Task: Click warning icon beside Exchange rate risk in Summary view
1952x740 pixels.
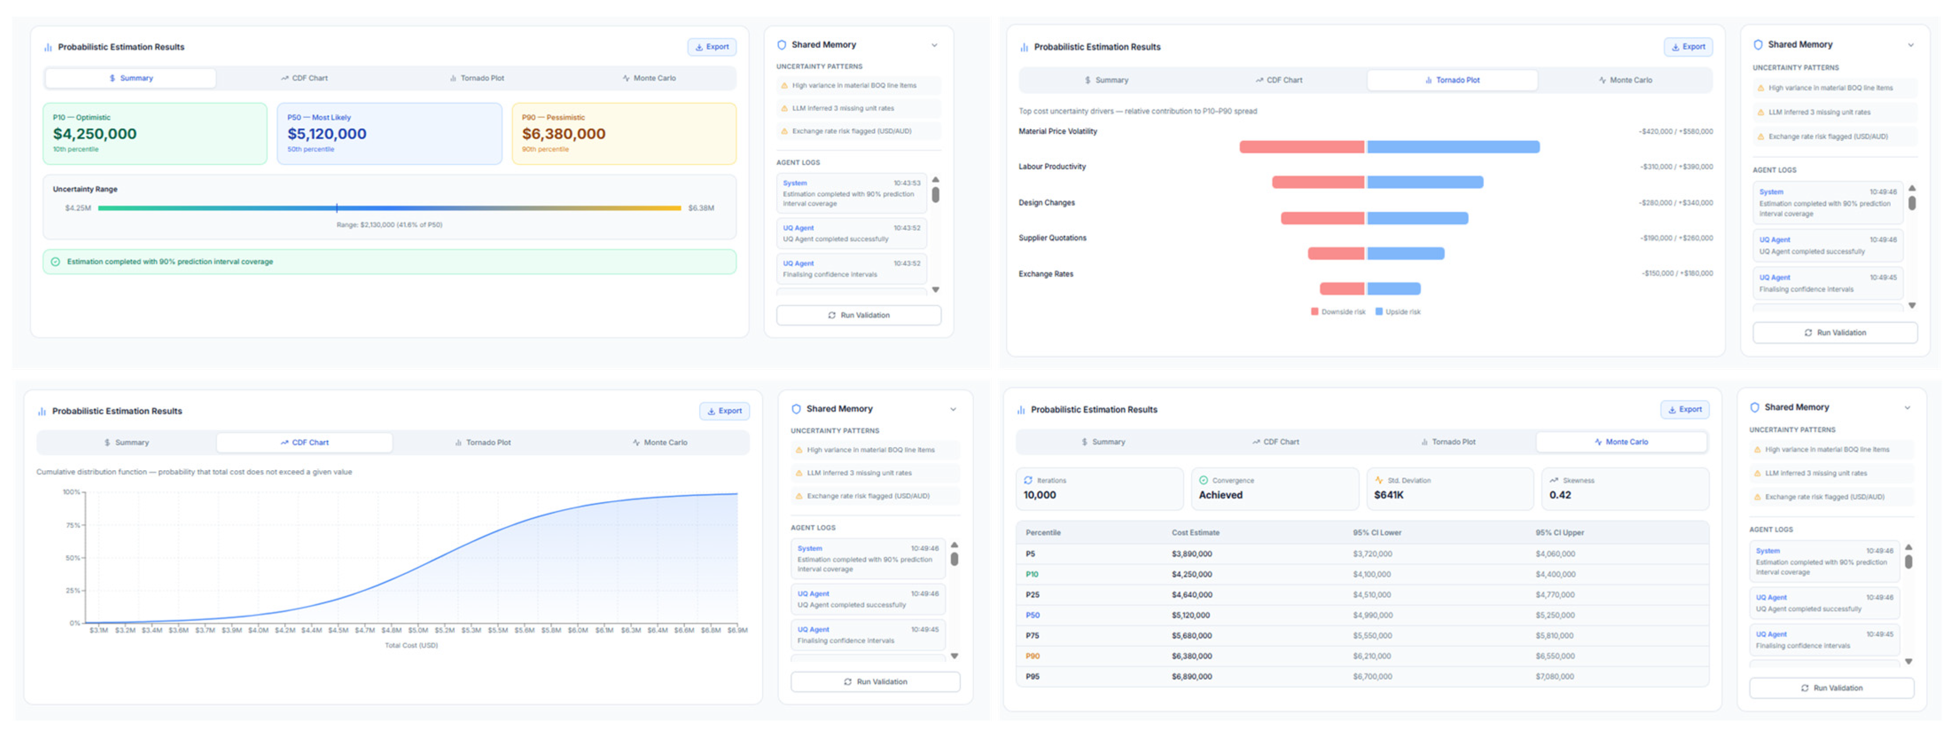Action: pyautogui.click(x=784, y=132)
